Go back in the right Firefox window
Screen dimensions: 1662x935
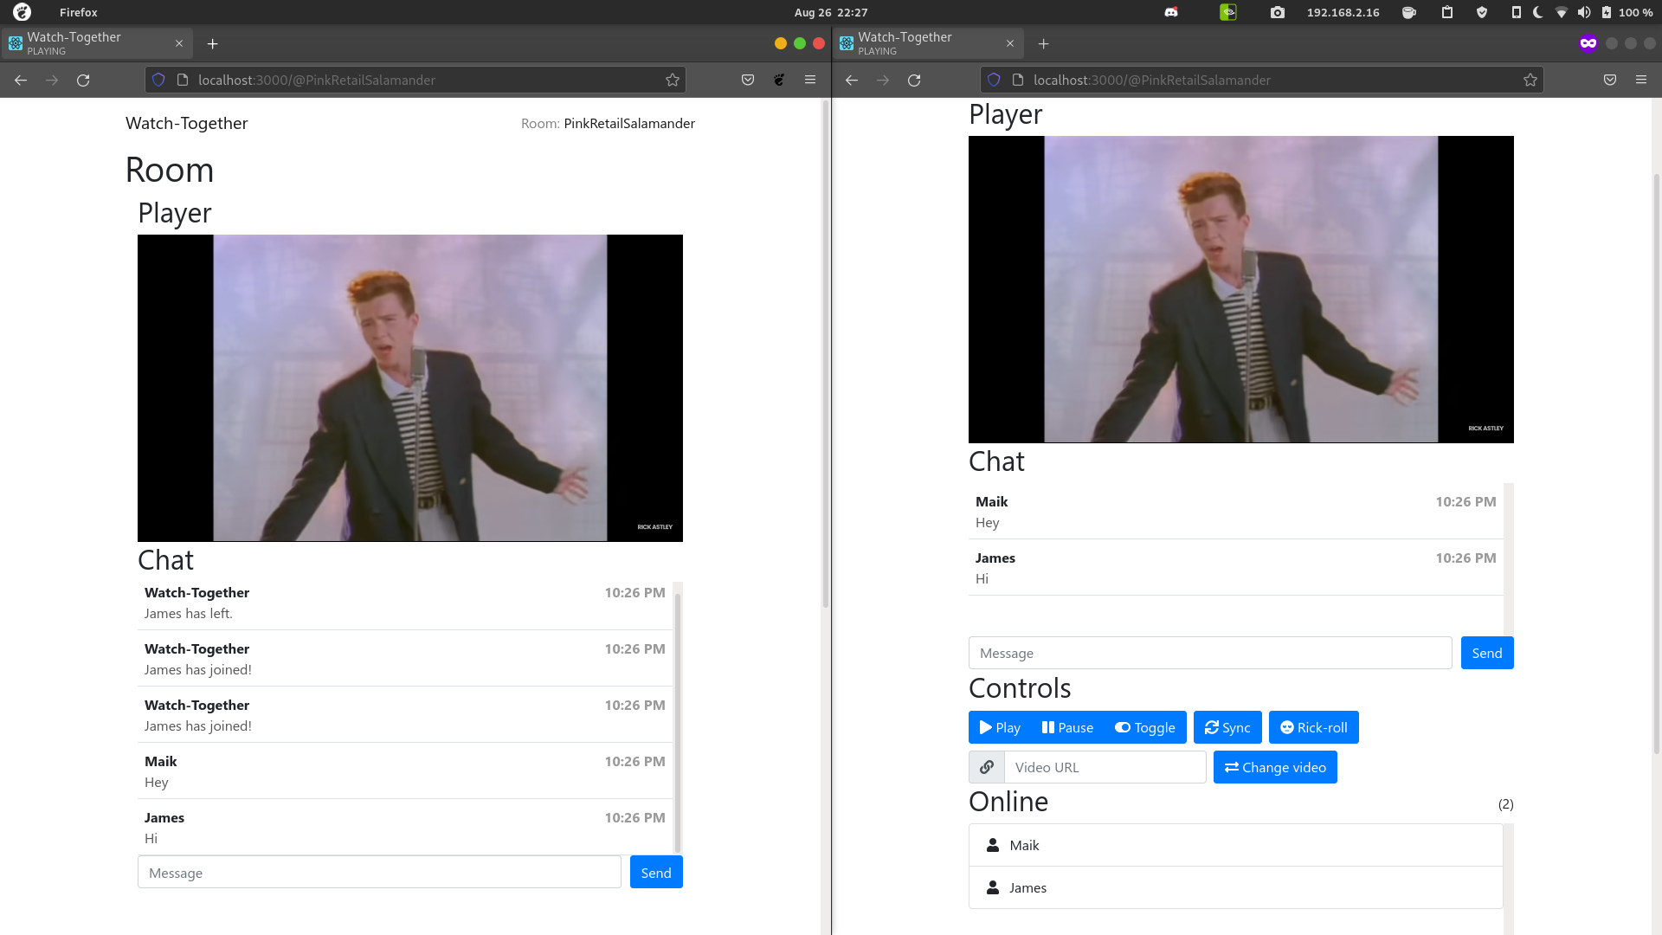point(852,81)
